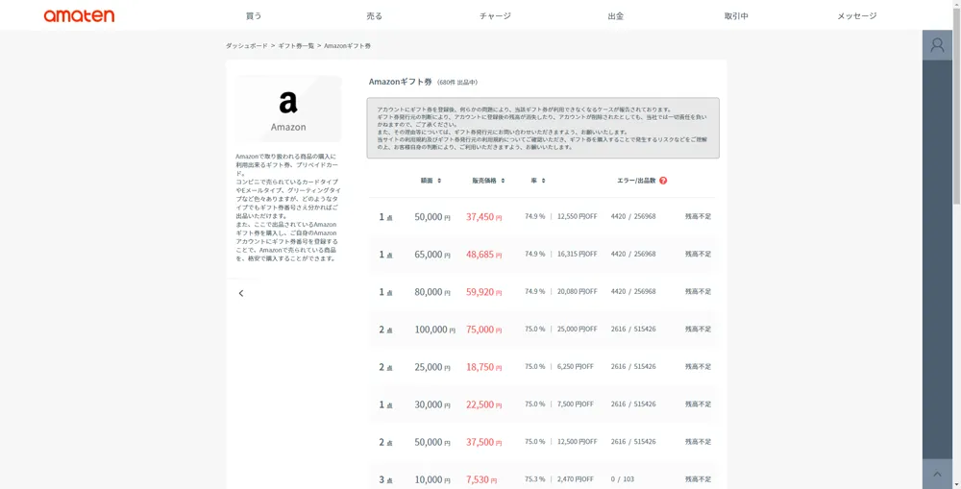Click the 16,315円OFF discount text
Image resolution: width=961 pixels, height=489 pixels.
click(577, 254)
